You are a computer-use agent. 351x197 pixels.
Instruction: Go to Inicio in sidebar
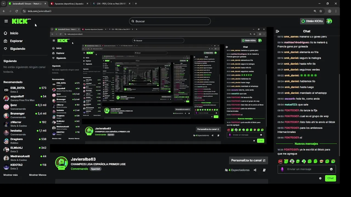(14, 33)
